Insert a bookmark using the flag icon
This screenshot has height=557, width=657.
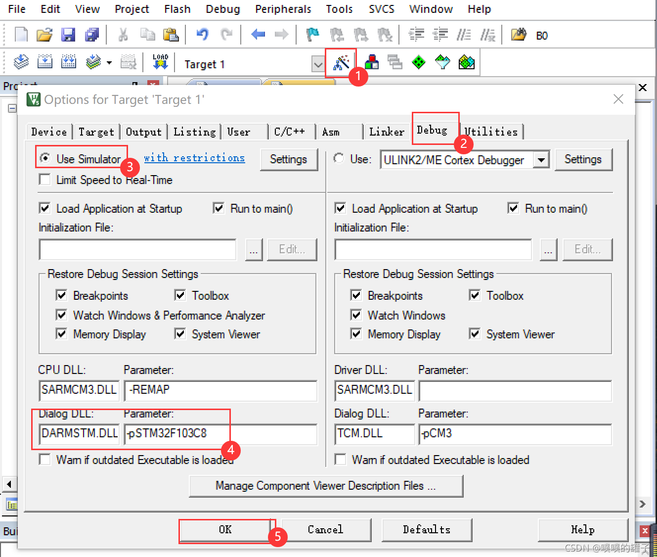point(312,35)
